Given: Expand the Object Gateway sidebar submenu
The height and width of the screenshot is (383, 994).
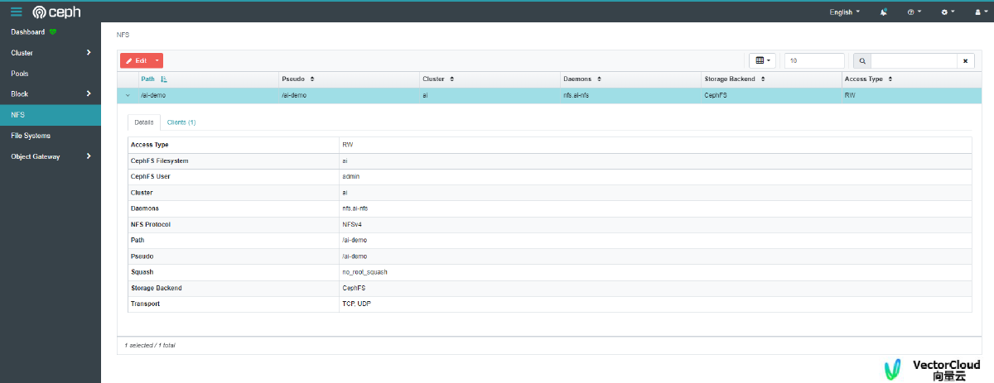Looking at the screenshot, I should coord(89,156).
